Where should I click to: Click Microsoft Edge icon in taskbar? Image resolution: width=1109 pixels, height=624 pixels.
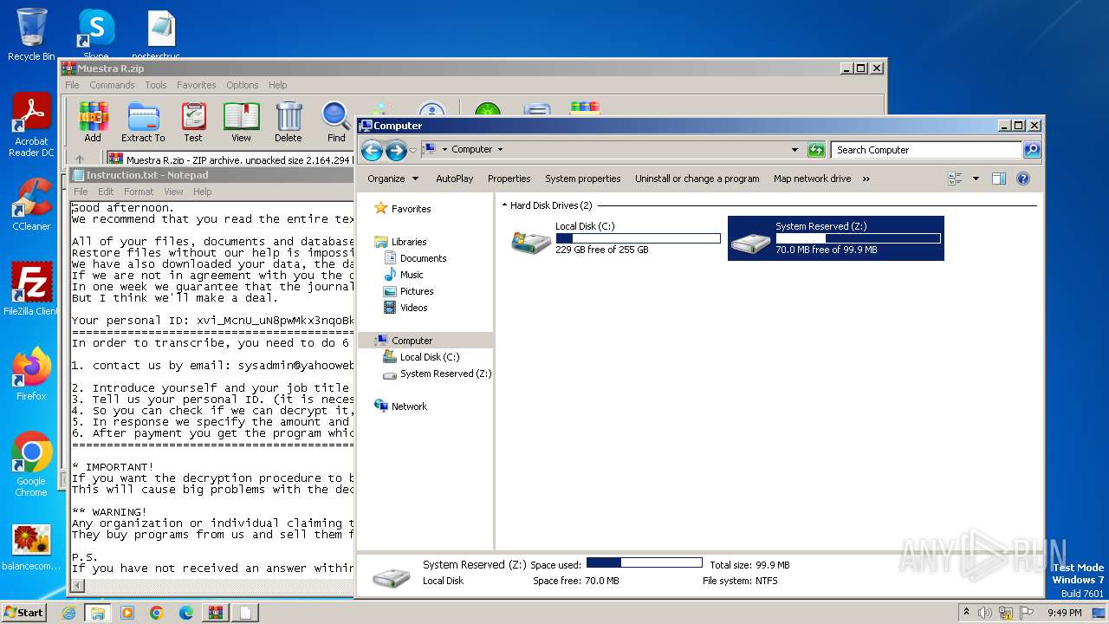click(x=185, y=613)
